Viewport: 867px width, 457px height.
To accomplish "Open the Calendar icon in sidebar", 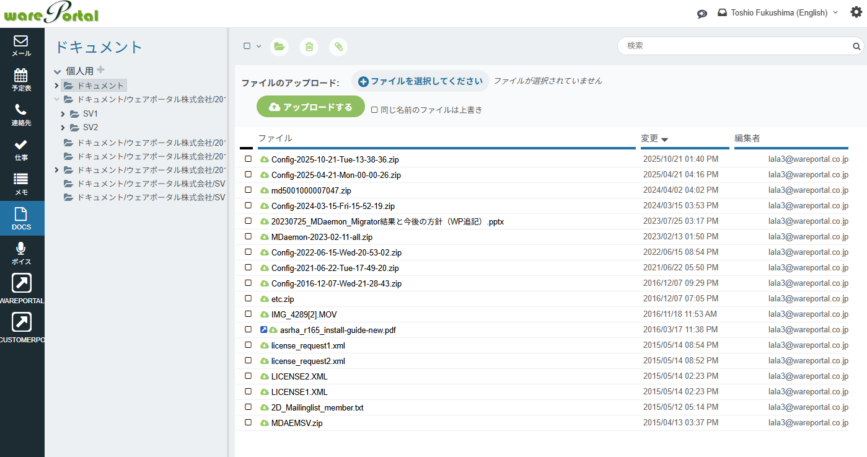I will 21,79.
